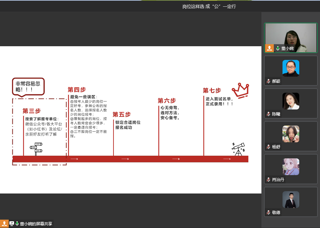
Task: Click the muted microphone icon next to 杨舒
Action: point(268,147)
